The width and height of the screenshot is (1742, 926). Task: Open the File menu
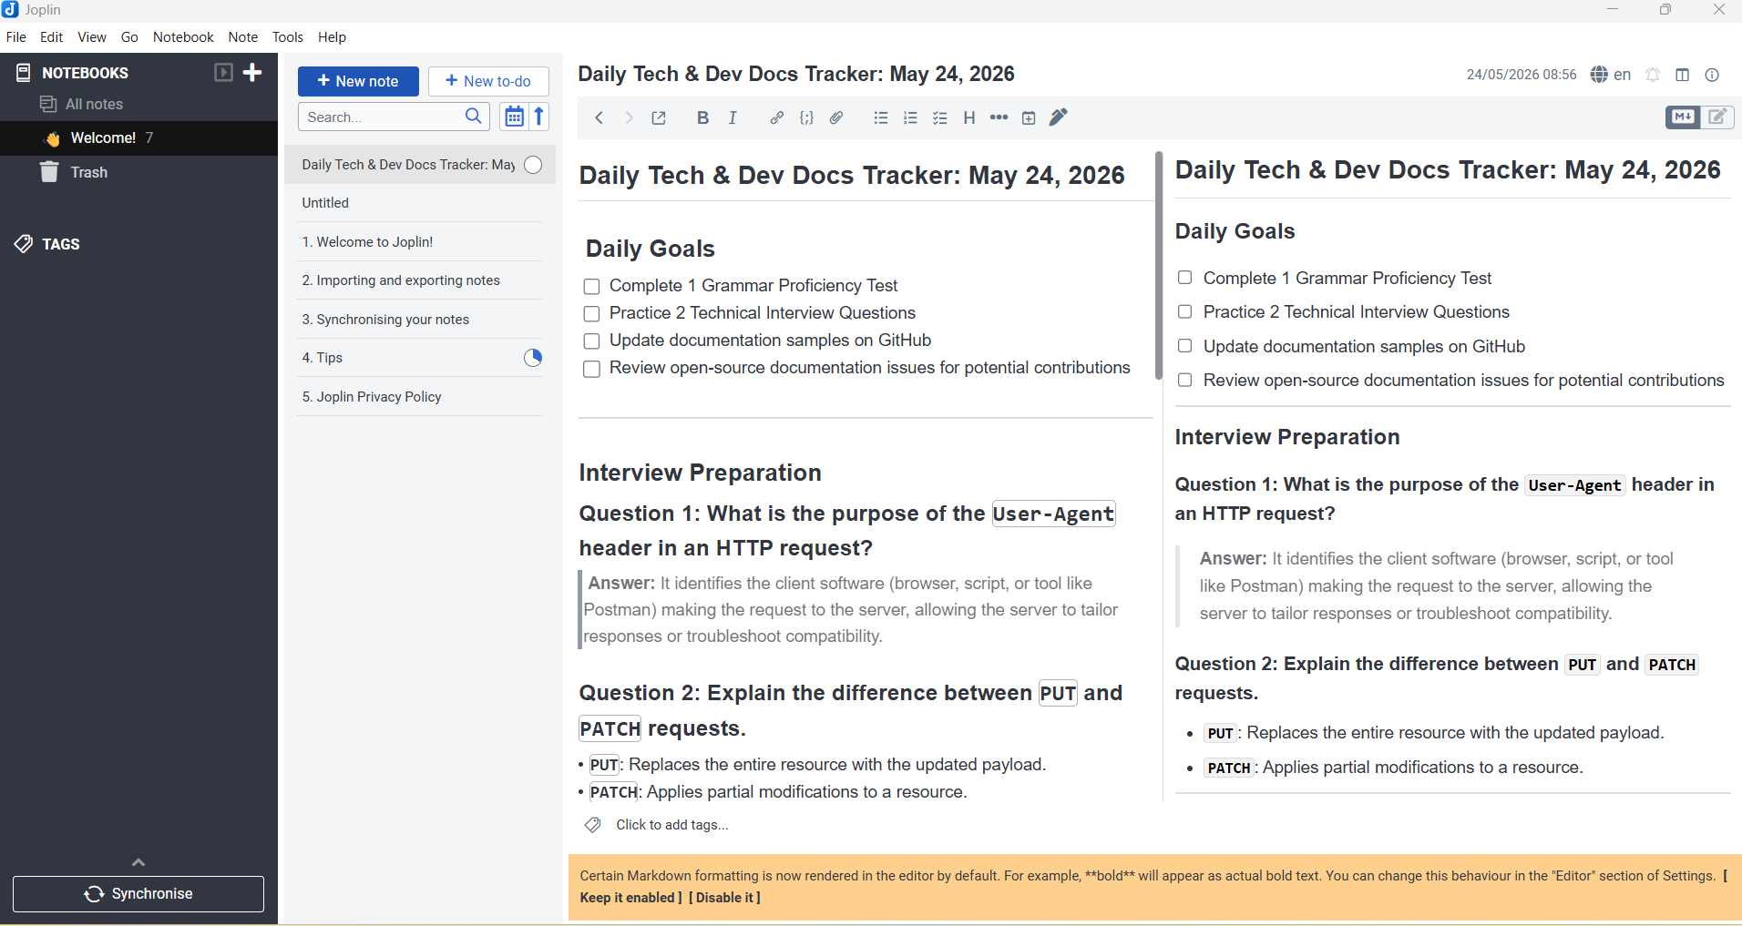click(x=16, y=37)
